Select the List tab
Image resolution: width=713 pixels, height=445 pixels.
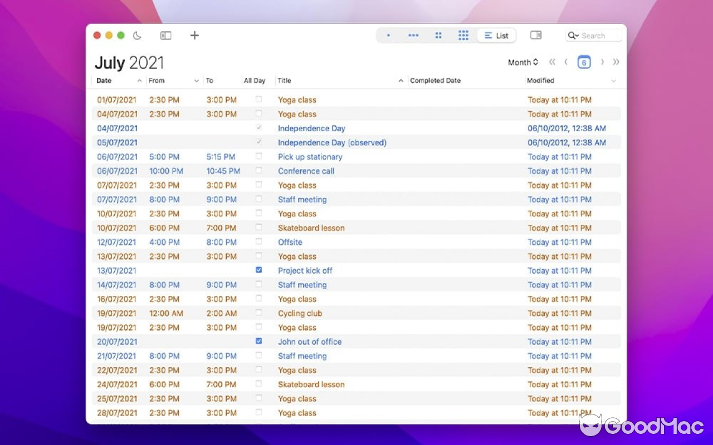coord(496,35)
